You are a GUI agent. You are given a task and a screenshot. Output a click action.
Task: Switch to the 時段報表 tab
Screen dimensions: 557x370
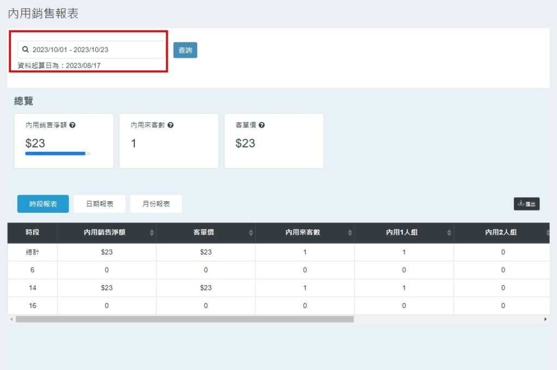pos(43,204)
